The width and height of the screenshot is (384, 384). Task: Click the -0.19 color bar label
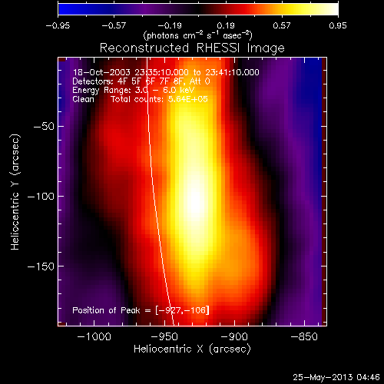(x=170, y=25)
